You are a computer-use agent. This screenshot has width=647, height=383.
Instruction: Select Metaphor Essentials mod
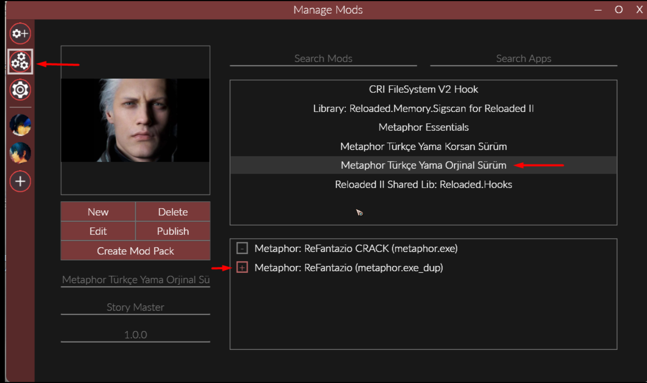tap(423, 127)
